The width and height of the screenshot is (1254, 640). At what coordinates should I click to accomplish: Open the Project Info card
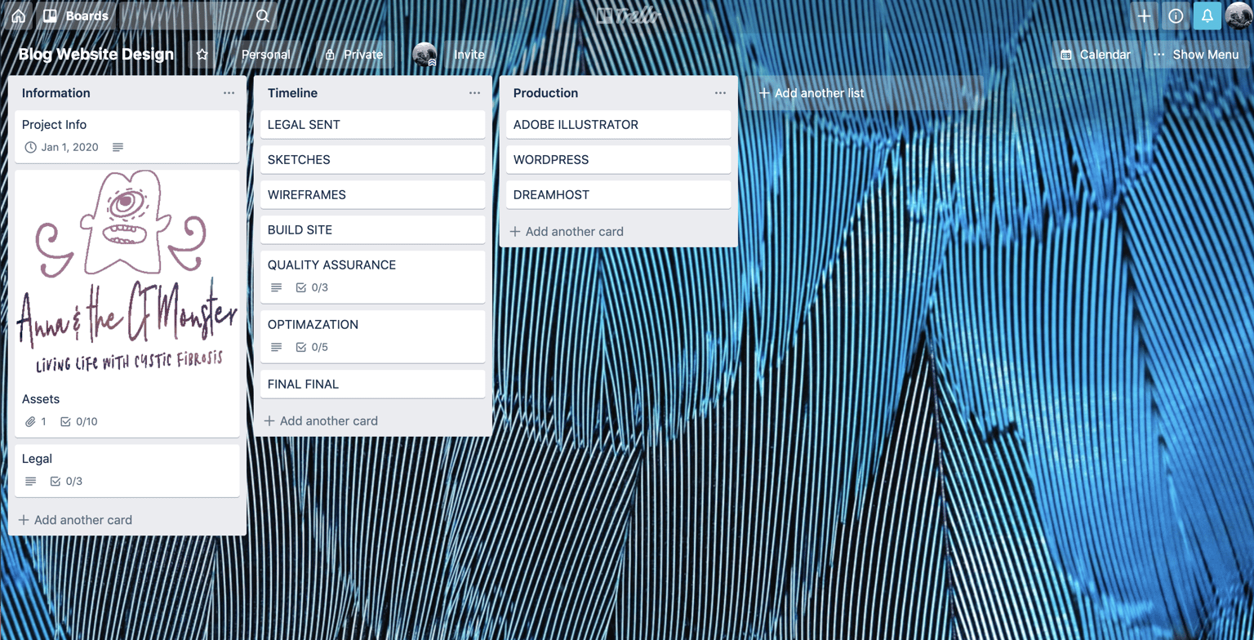coord(127,136)
